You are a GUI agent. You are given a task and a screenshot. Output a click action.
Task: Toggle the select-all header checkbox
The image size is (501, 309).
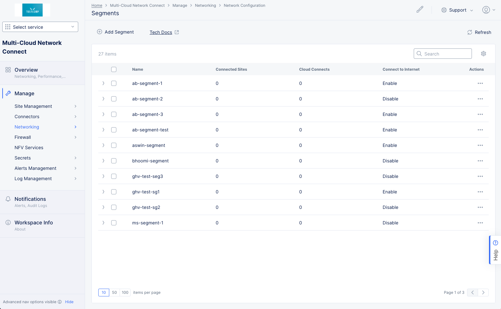(114, 69)
